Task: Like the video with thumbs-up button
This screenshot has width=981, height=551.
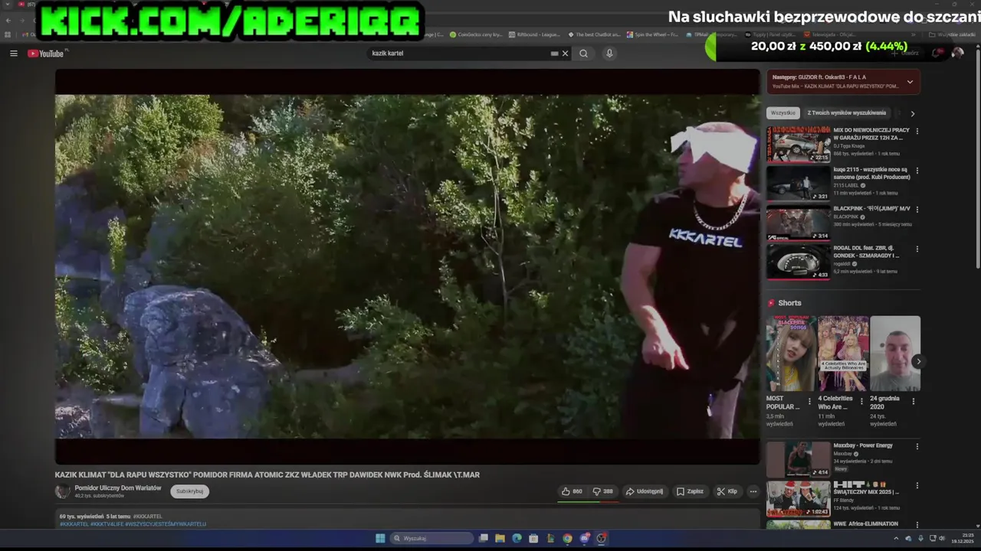Action: (x=572, y=491)
